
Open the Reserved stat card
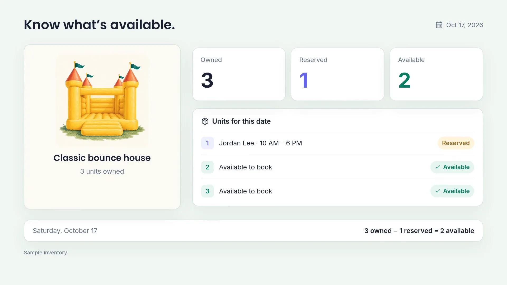click(337, 74)
